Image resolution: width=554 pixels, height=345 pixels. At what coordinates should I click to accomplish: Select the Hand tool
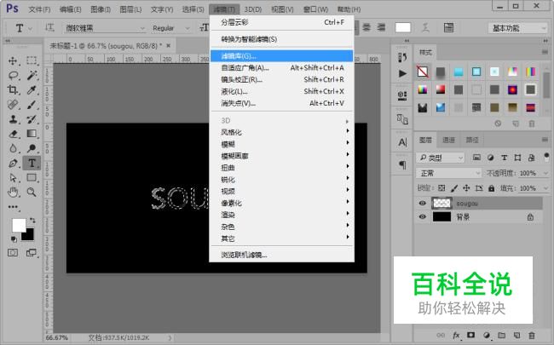click(x=13, y=193)
